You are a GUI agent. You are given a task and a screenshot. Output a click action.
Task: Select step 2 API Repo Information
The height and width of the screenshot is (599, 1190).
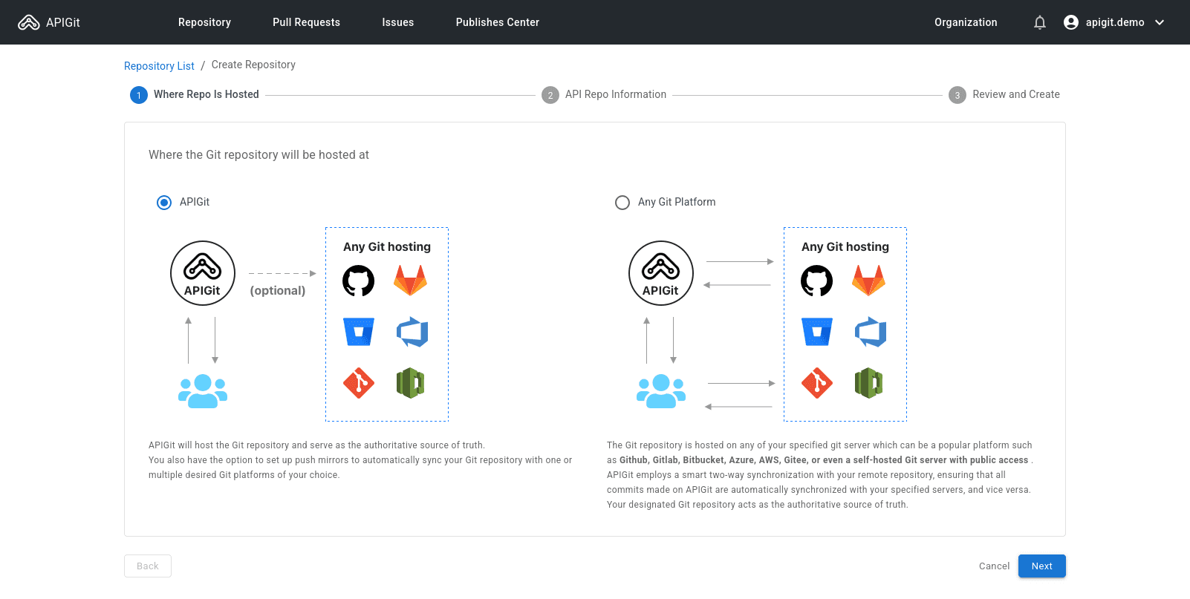(604, 95)
